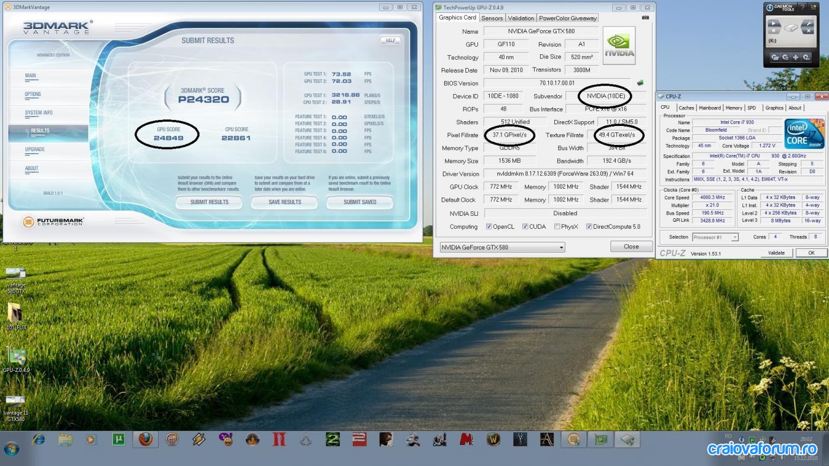Click the play button in Daemon Tools gadget
Screen dimensions: 829x466
tap(773, 22)
